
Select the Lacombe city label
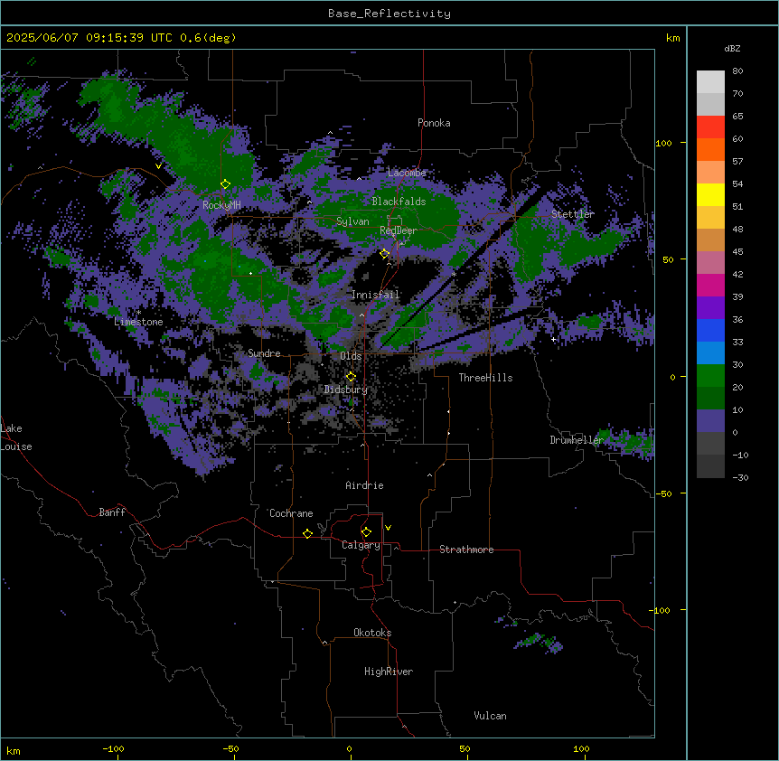[x=407, y=173]
